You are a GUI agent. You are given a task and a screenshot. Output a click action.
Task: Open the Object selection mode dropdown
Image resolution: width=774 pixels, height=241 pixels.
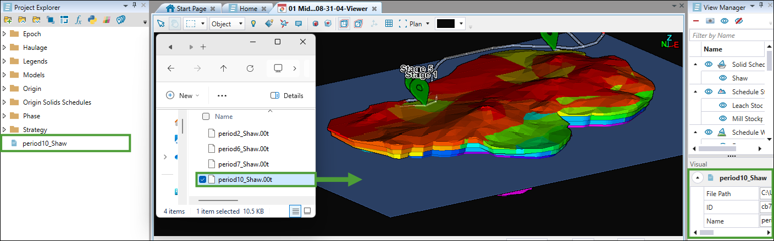(x=227, y=24)
